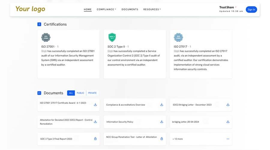Download the Compliance & accreditations Overview document
Viewport: 270px width, 150px height.
162,105
